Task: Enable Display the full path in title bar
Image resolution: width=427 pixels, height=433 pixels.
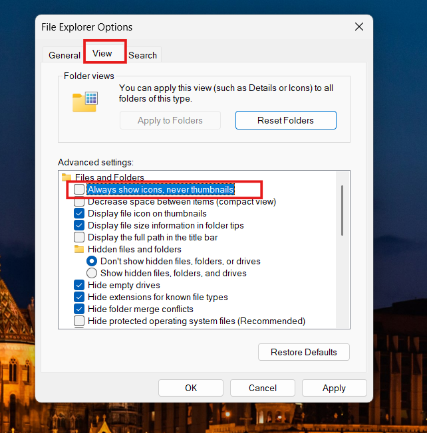Action: tap(79, 237)
